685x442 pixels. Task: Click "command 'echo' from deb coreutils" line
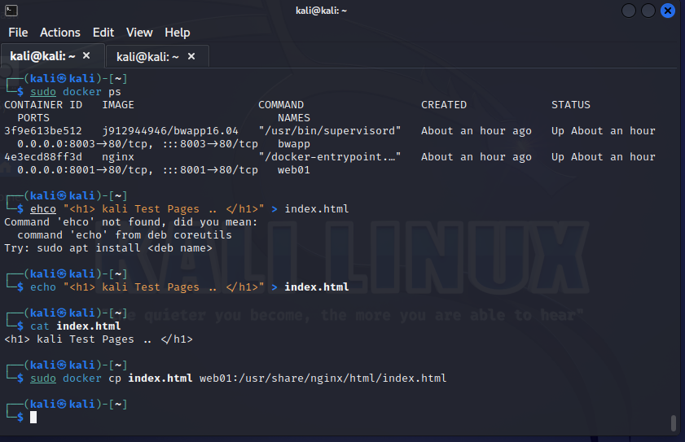125,235
